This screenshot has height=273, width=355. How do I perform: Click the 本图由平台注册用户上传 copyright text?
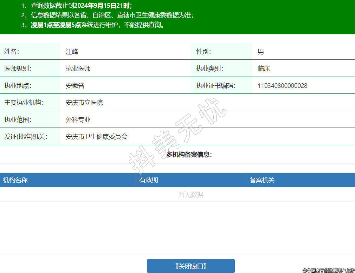(x=328, y=270)
